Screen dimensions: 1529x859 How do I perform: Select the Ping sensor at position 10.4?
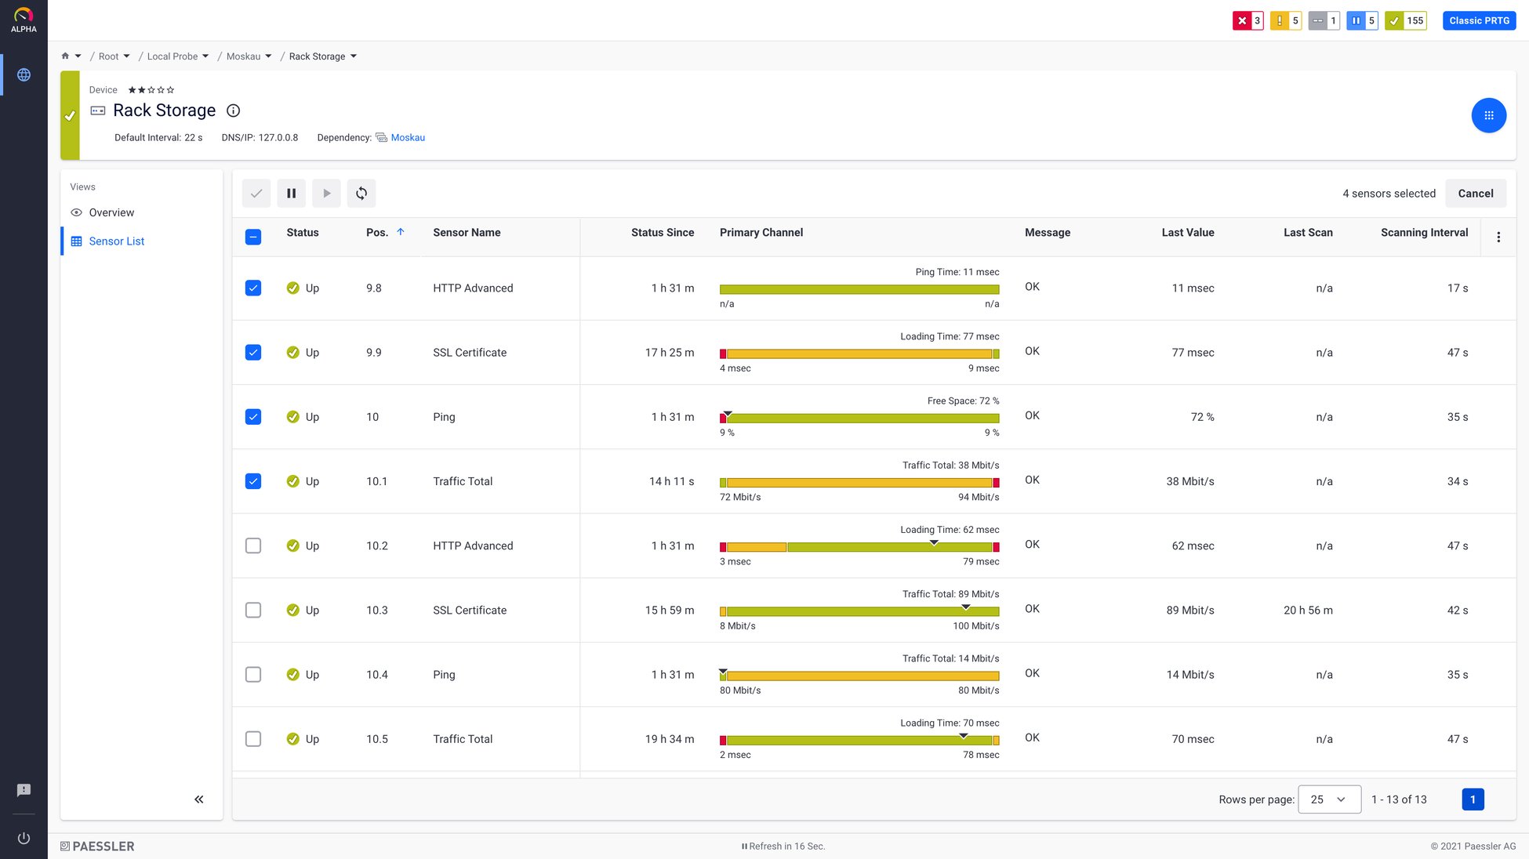252,674
